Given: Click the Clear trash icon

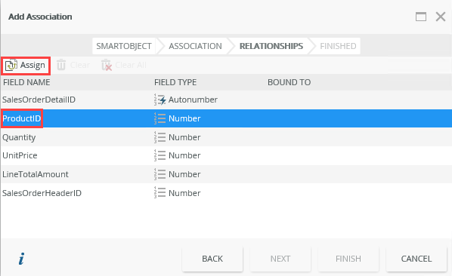Looking at the screenshot, I should point(61,65).
